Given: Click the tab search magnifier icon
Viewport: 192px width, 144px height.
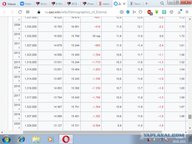Looking at the screenshot, I should (162, 3).
